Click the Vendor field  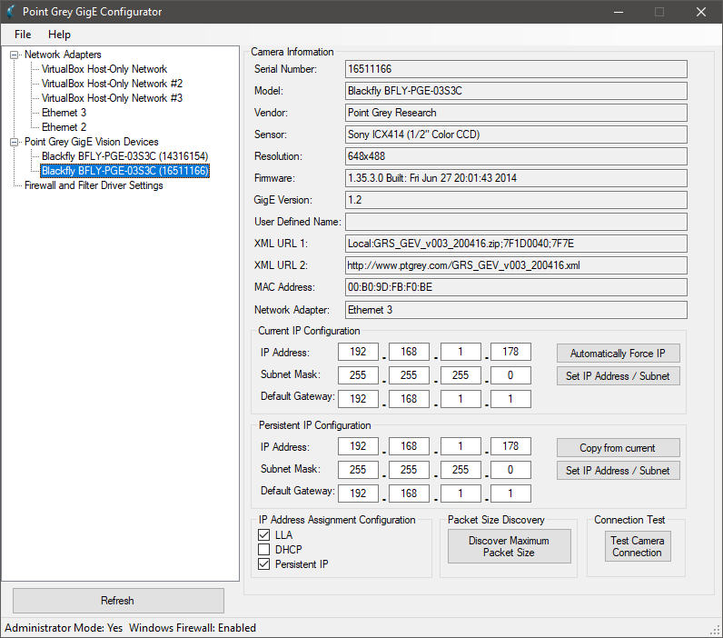tap(516, 113)
